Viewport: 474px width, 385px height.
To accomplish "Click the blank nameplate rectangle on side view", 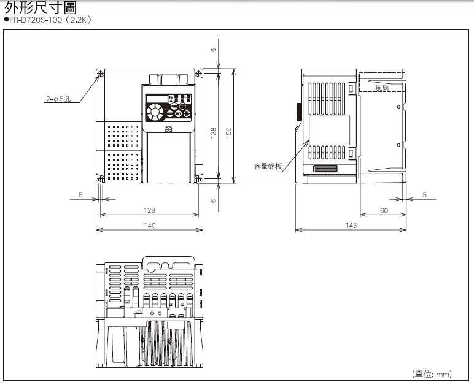I will [x=329, y=131].
